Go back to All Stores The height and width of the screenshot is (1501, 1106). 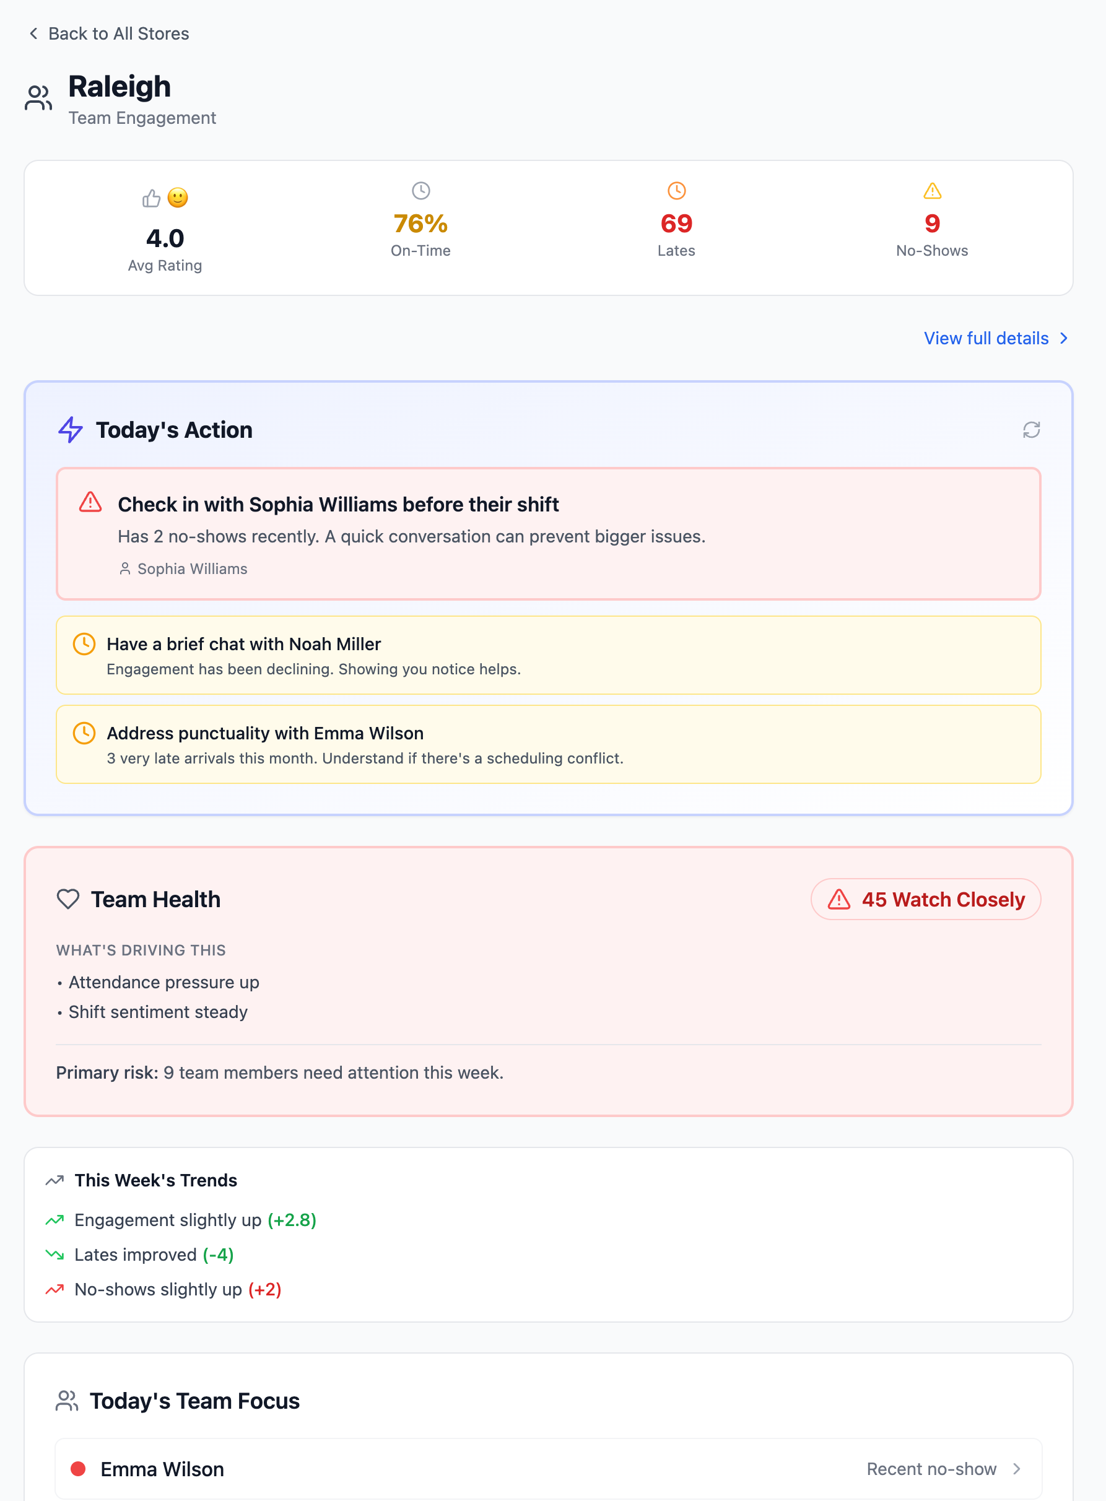pos(118,33)
